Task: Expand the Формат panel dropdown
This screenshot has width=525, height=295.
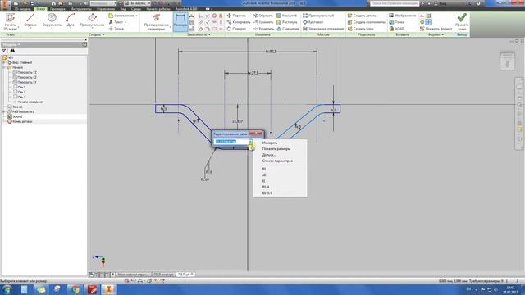Action: pos(436,34)
